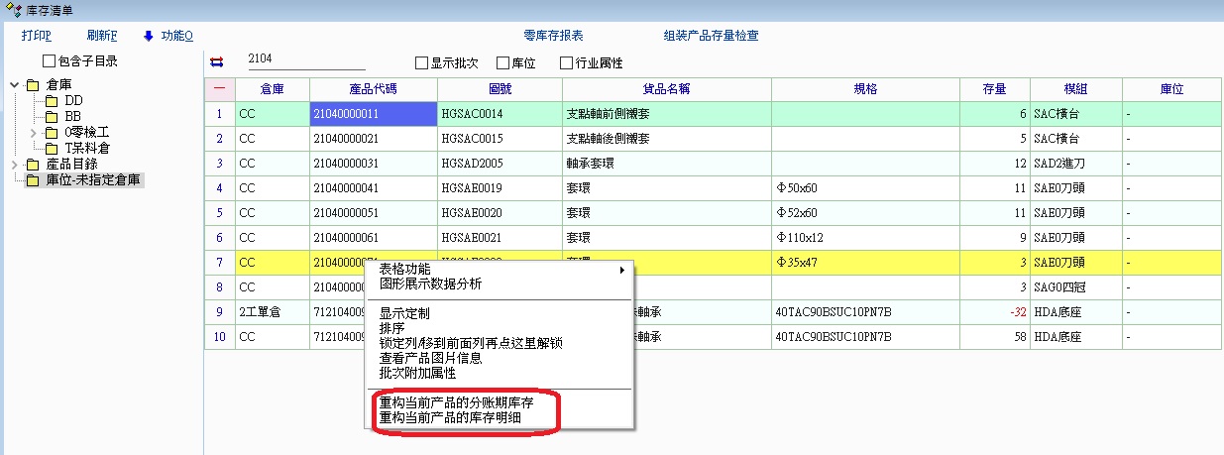This screenshot has width=1224, height=455.
Task: Click the 库存清单 window title icon
Action: 11,10
